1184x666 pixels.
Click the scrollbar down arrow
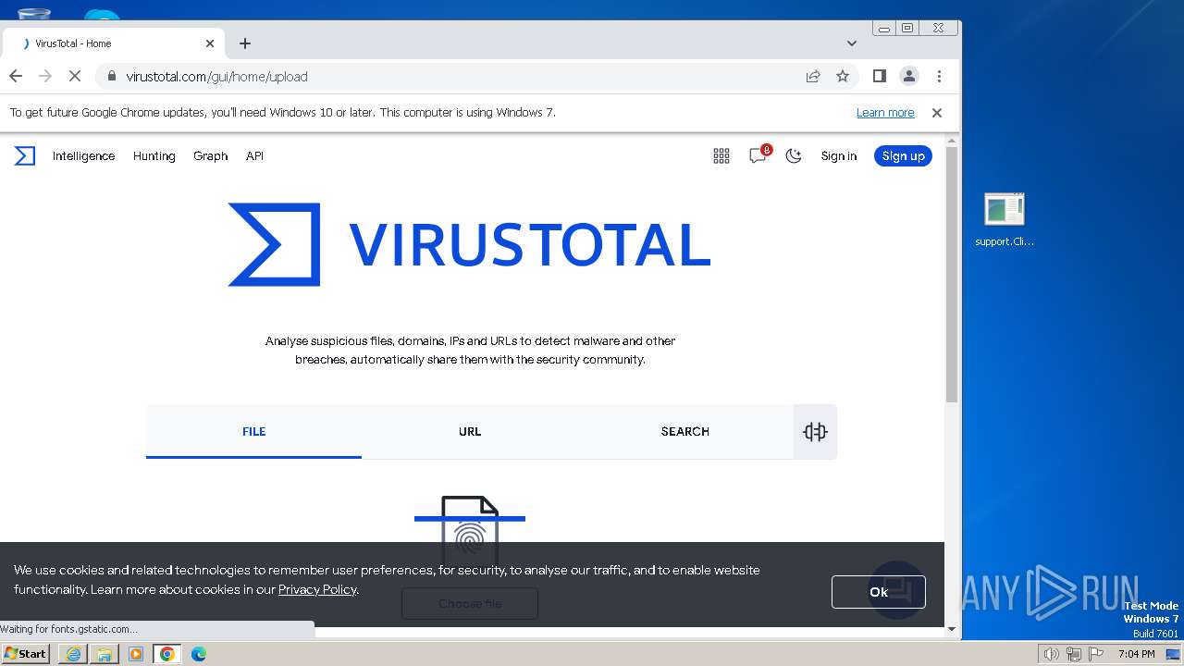tap(952, 629)
